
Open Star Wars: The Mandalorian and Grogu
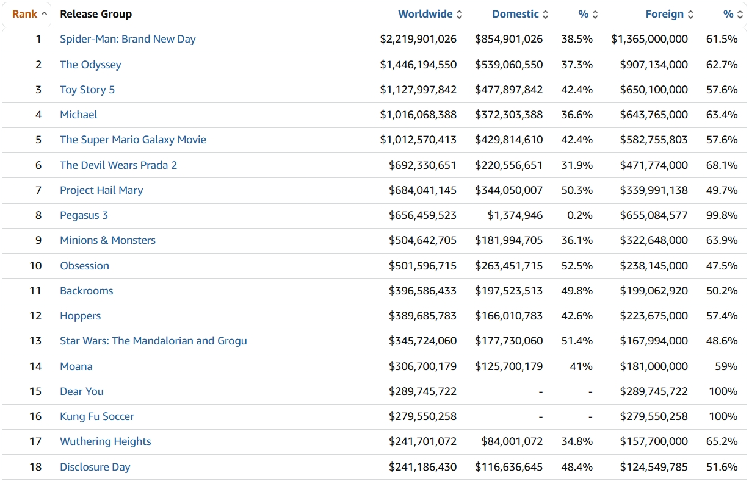[153, 341]
